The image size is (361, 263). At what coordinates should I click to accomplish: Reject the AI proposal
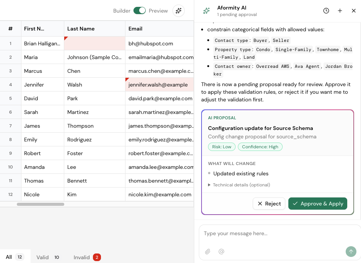click(x=269, y=204)
